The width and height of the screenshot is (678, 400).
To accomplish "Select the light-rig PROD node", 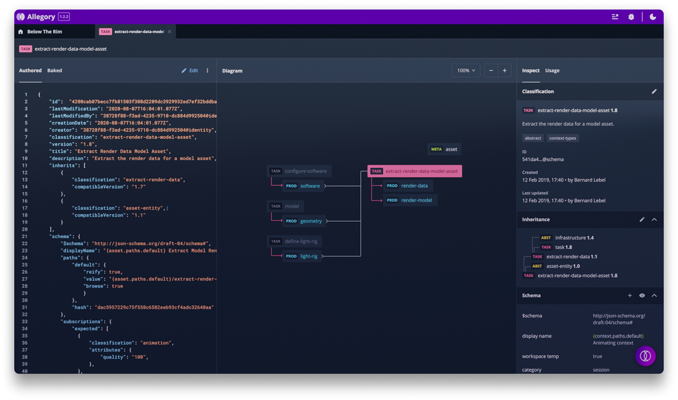I will tap(302, 256).
